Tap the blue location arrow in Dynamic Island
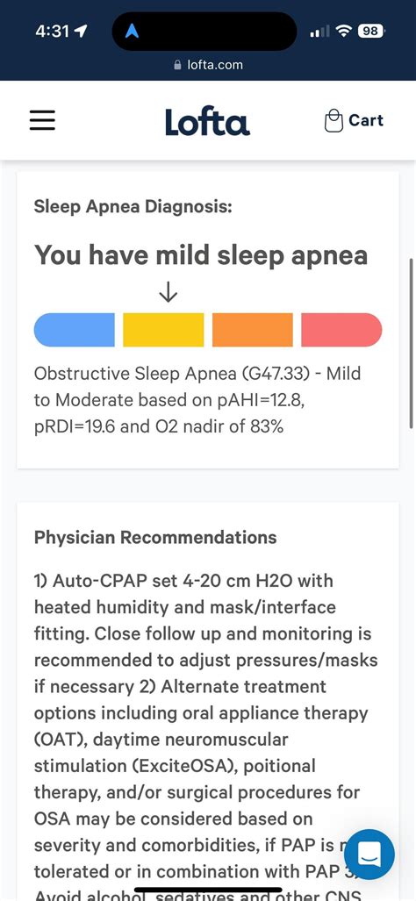Screen dimensions: 416x901 (133, 32)
